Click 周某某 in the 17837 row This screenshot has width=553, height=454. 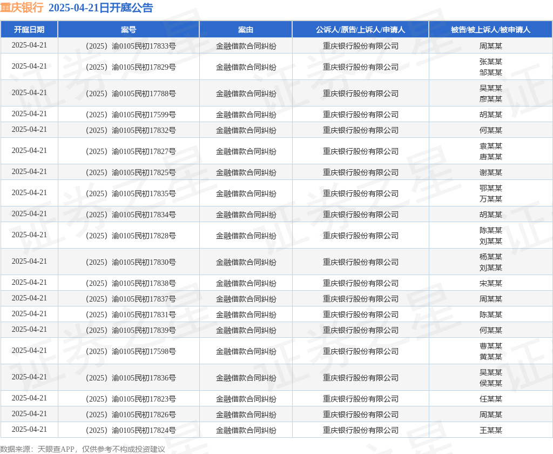pyautogui.click(x=490, y=299)
